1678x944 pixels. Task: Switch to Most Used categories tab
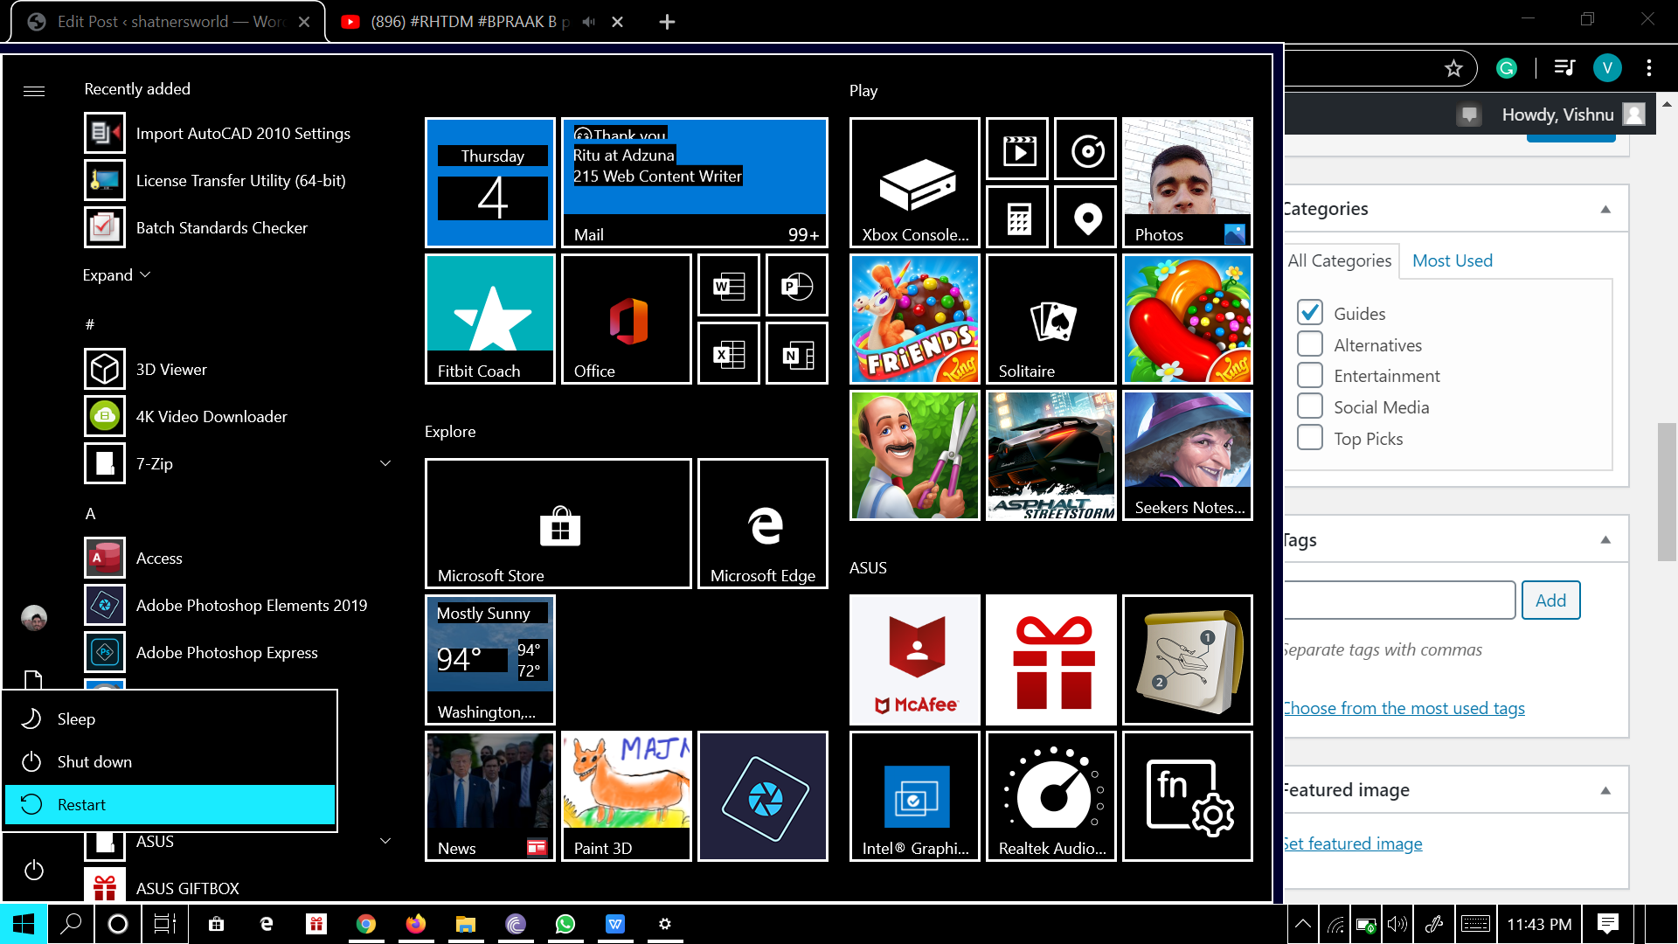tap(1452, 260)
